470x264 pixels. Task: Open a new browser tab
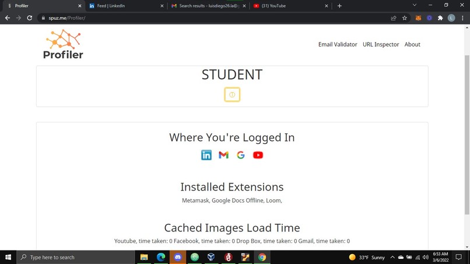click(x=339, y=6)
